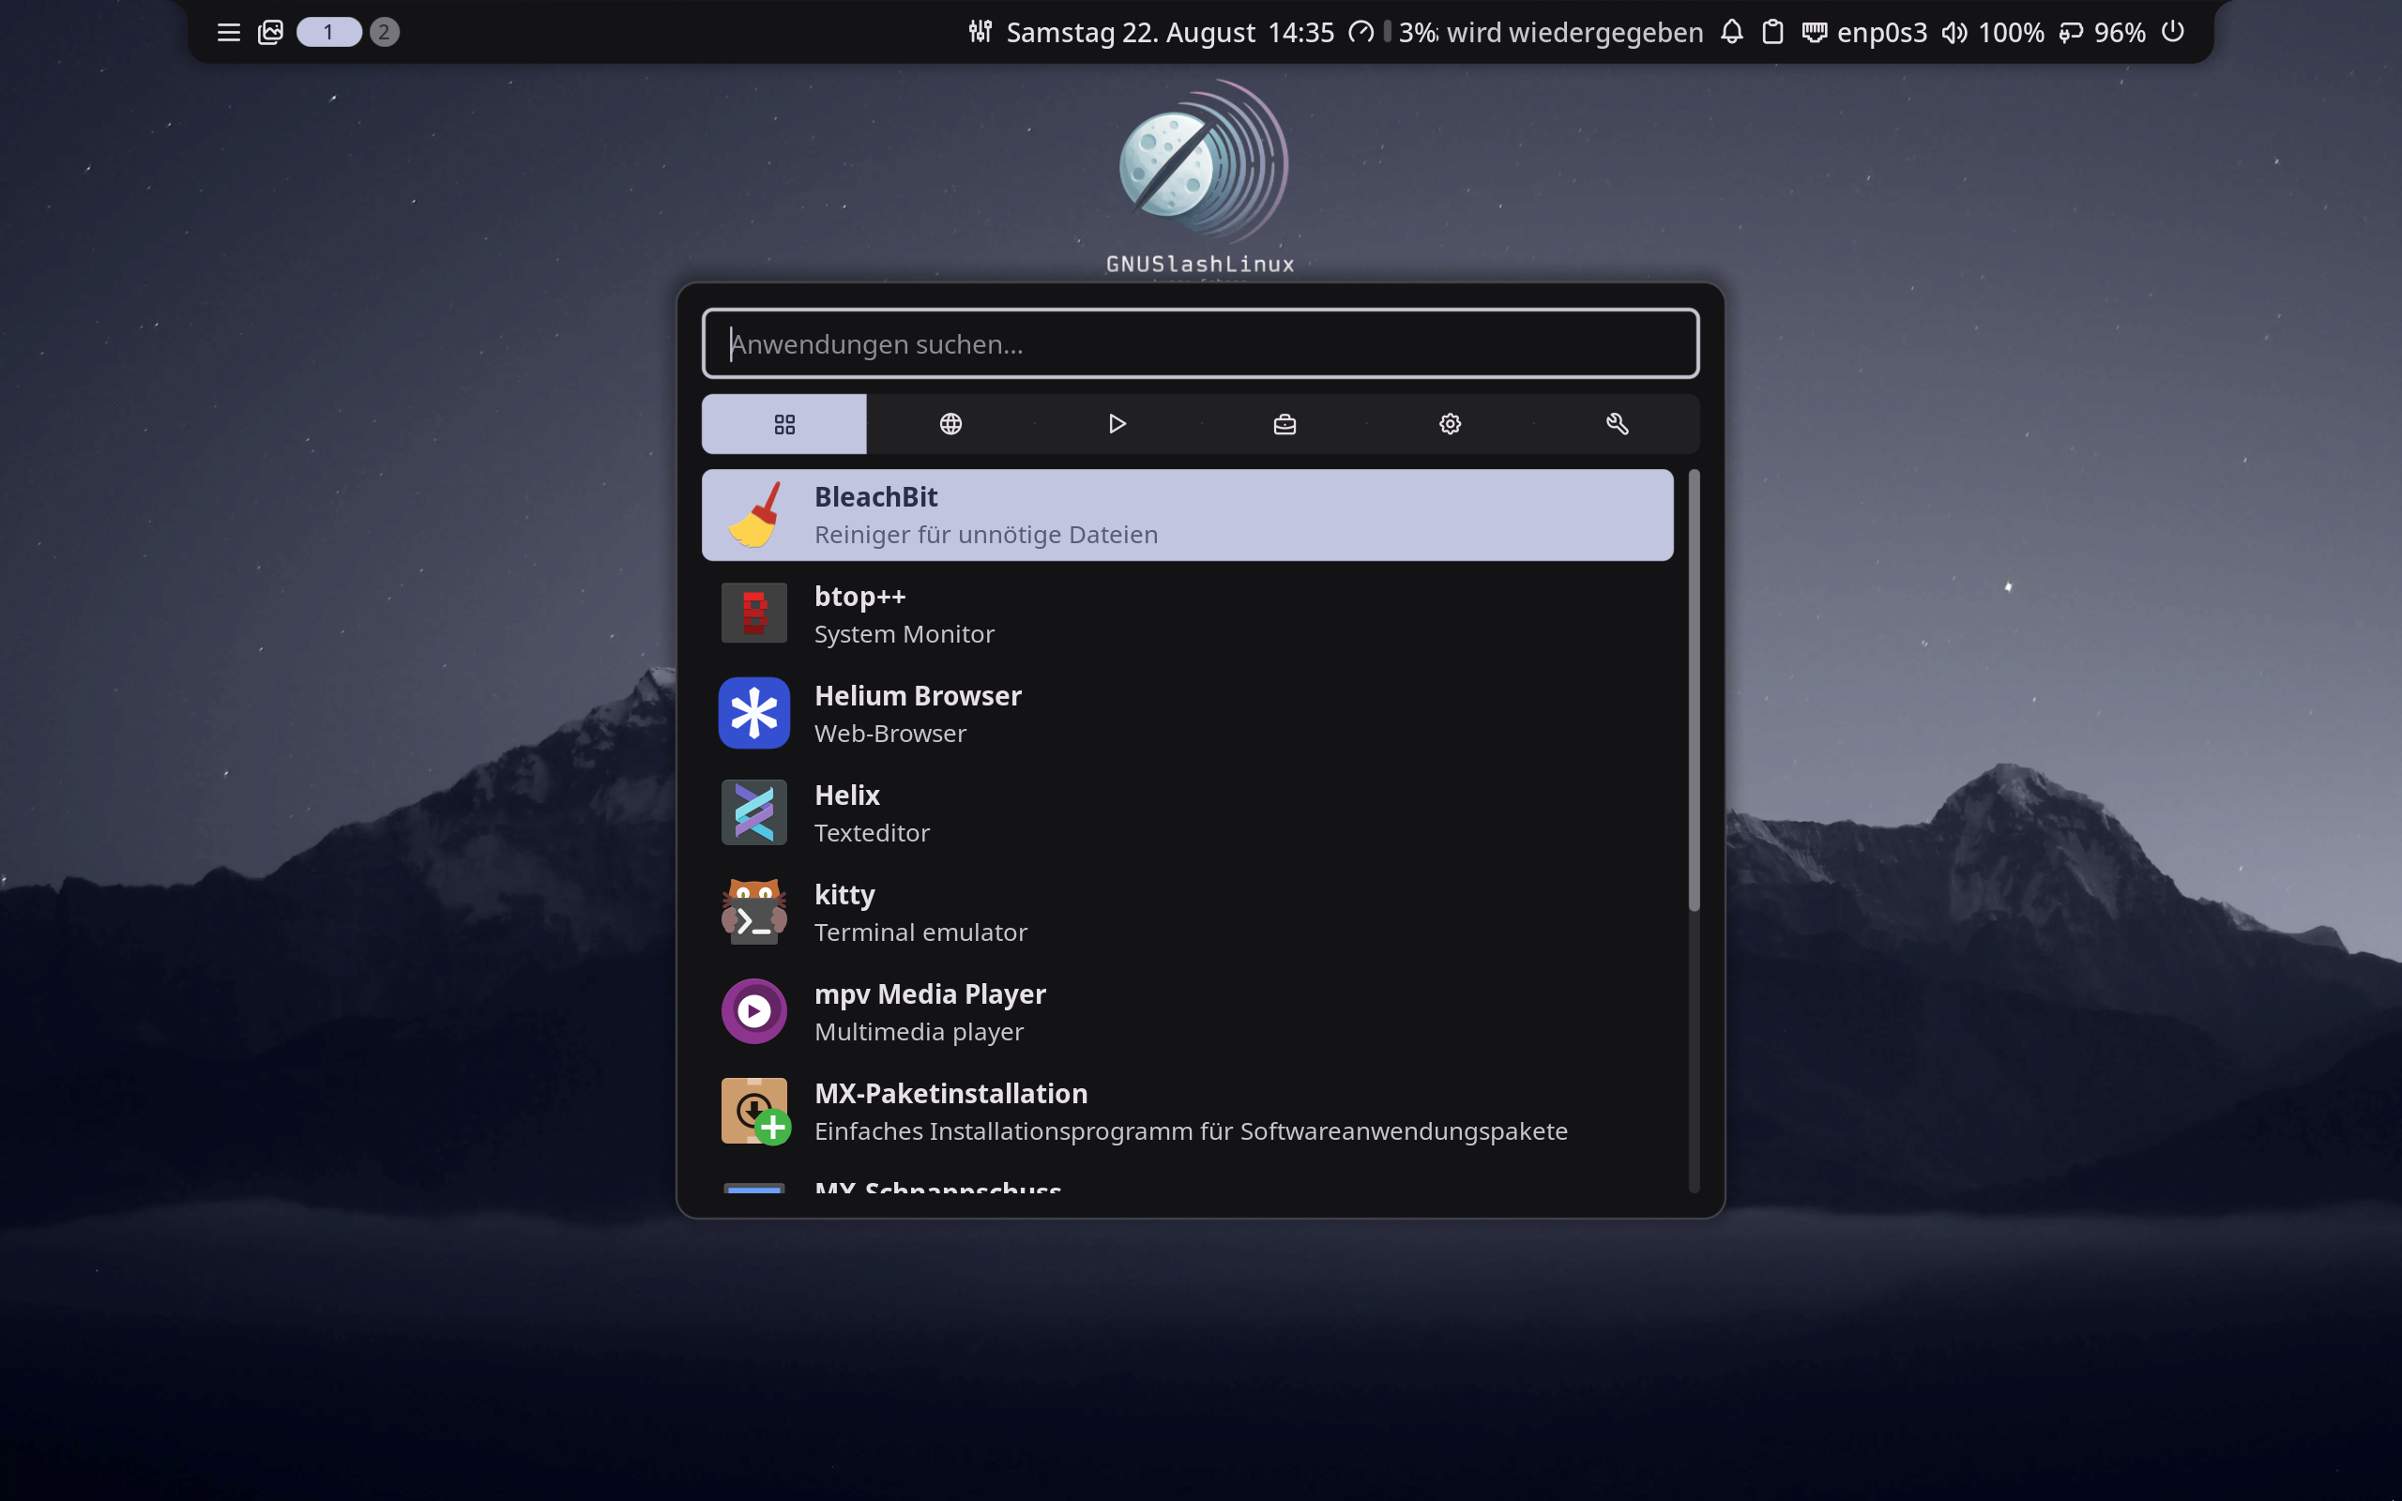Click the speaker volume icon at 100%
This screenshot has width=2402, height=1501.
point(1954,33)
